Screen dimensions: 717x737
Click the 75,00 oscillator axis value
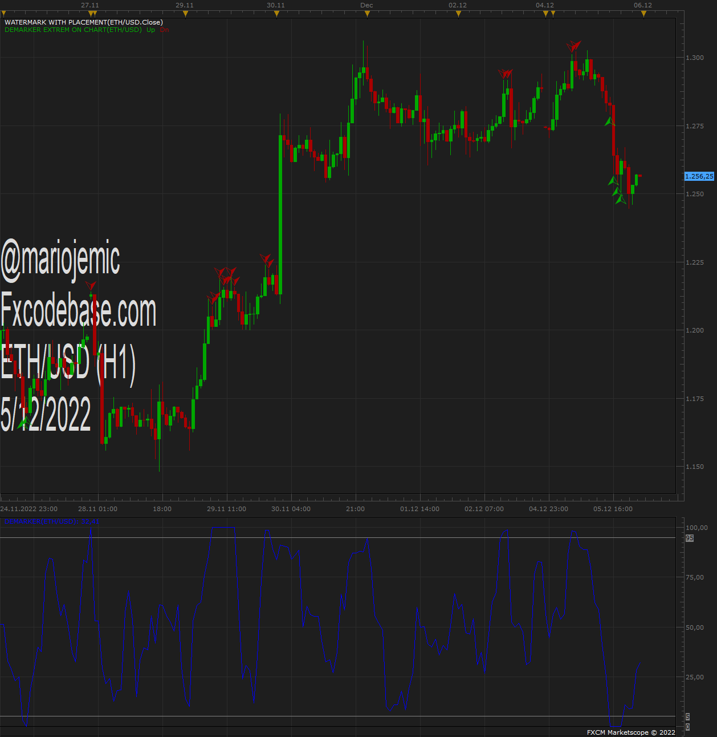coord(695,577)
